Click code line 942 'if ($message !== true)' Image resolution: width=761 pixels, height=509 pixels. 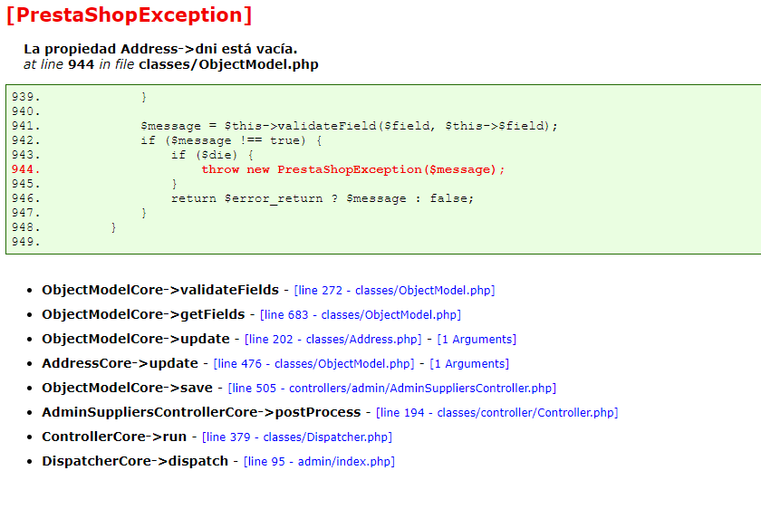click(x=231, y=140)
